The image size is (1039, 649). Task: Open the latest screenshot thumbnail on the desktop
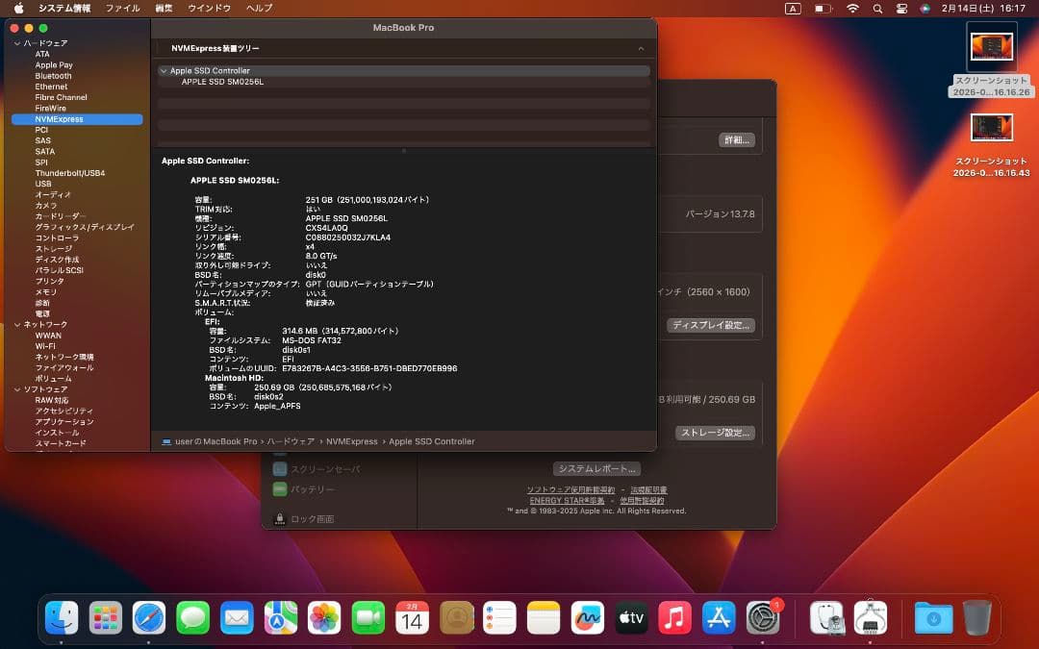coord(991,45)
